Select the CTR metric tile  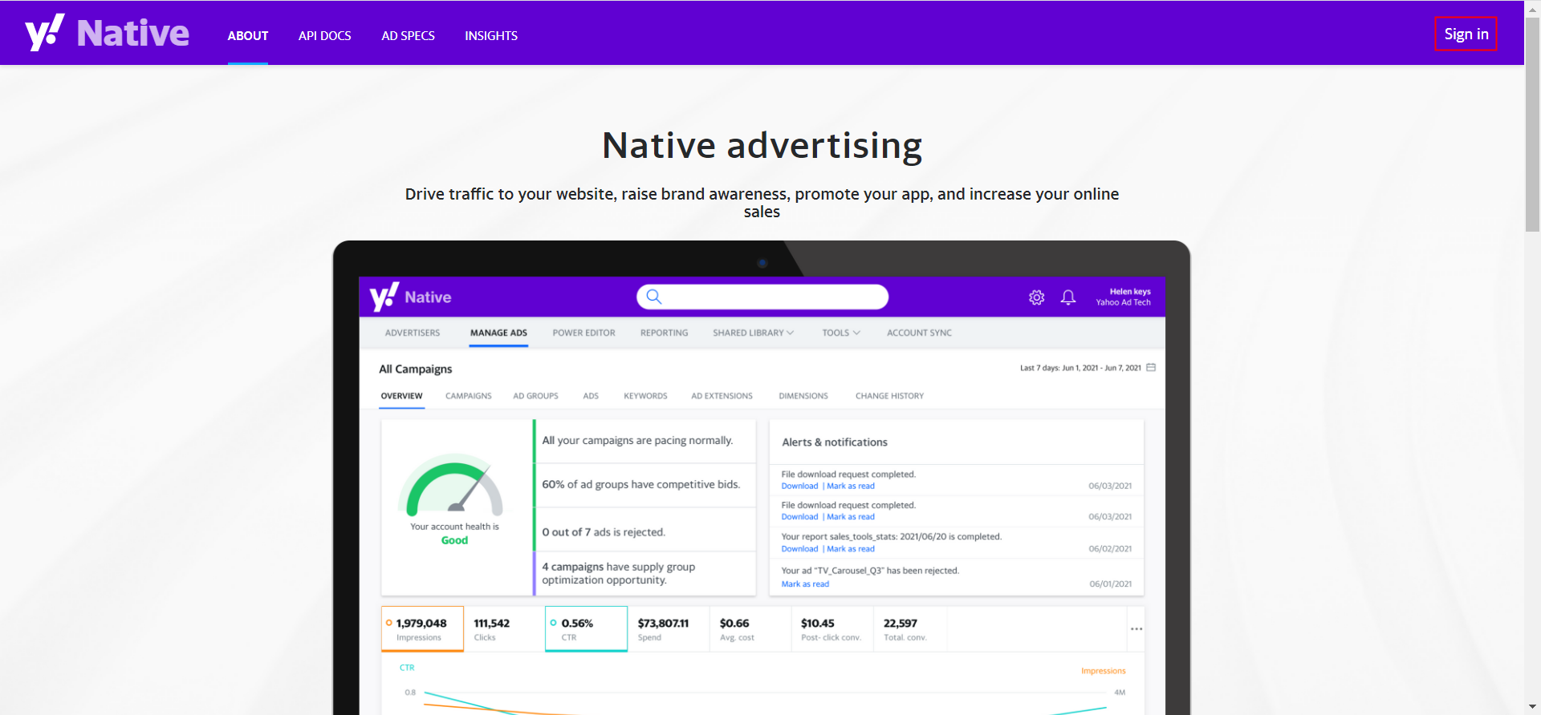coord(586,629)
